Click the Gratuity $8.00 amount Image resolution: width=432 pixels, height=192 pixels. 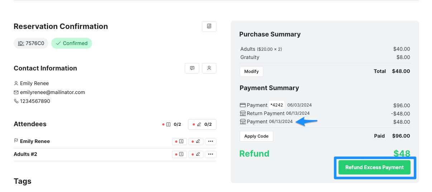pyautogui.click(x=403, y=57)
